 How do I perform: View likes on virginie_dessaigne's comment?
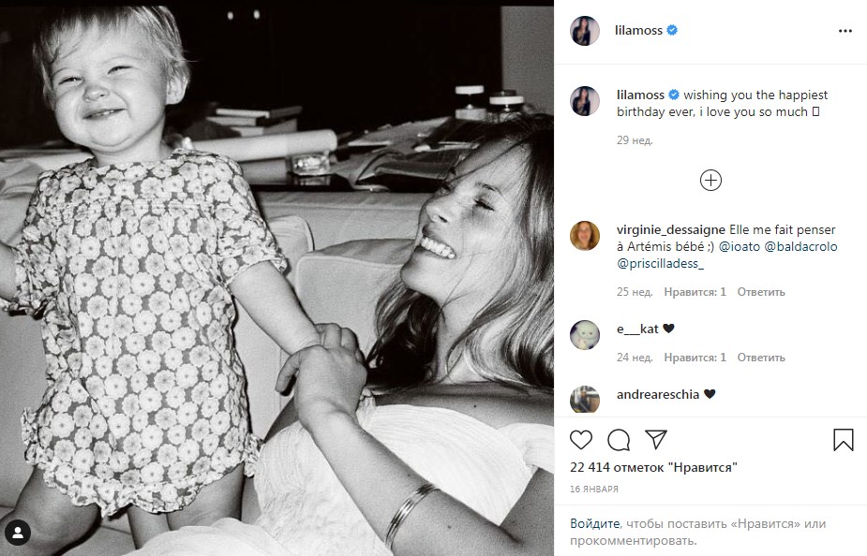[x=695, y=292]
